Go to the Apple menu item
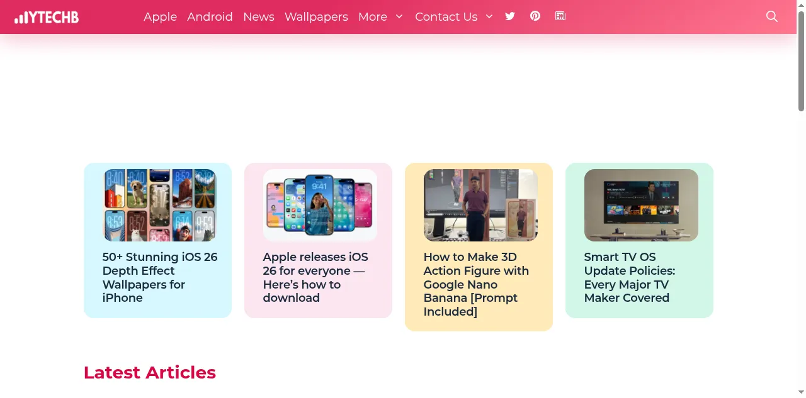806x398 pixels. point(160,17)
